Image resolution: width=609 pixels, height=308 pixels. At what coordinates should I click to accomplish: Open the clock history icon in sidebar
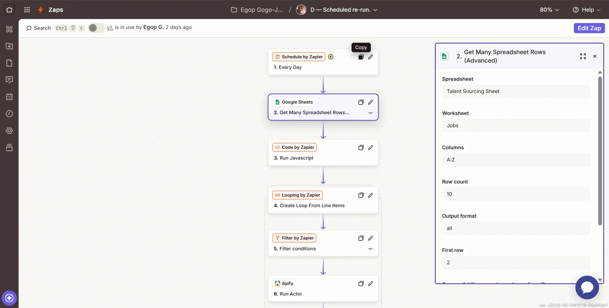[9, 114]
